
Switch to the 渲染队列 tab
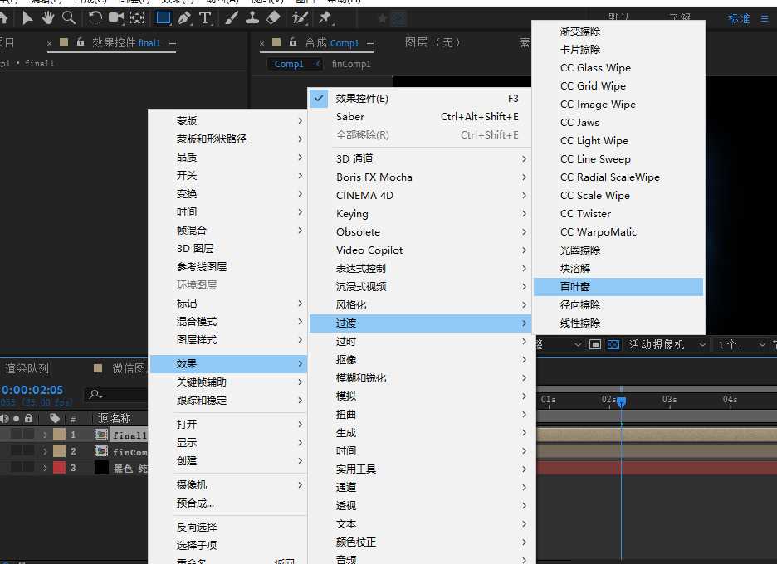tap(27, 368)
